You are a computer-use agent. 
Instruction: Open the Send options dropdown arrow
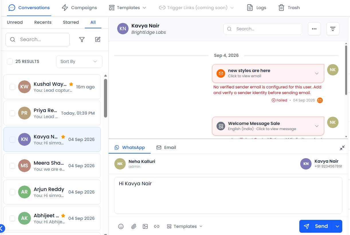(x=337, y=226)
